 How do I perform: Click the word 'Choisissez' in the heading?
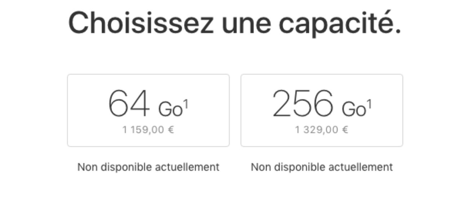tap(141, 23)
